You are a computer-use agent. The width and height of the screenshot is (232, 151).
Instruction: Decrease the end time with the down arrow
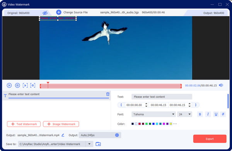189,106
